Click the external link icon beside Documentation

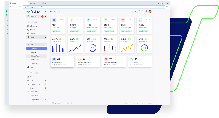pos(45,84)
